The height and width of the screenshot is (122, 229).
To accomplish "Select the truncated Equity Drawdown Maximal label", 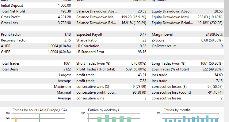I will (x=172, y=17).
